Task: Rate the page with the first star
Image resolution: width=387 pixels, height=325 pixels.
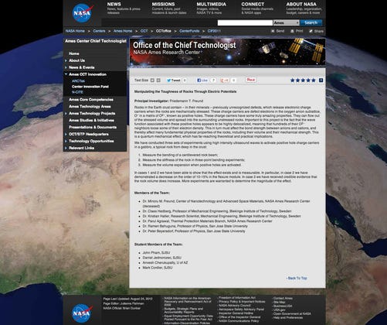Action: coord(293,80)
